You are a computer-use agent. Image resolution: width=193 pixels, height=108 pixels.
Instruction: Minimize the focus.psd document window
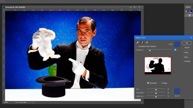(131, 7)
